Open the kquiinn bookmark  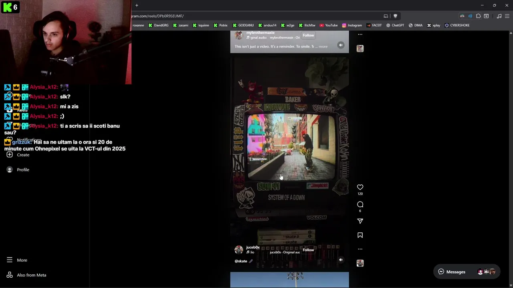[201, 25]
